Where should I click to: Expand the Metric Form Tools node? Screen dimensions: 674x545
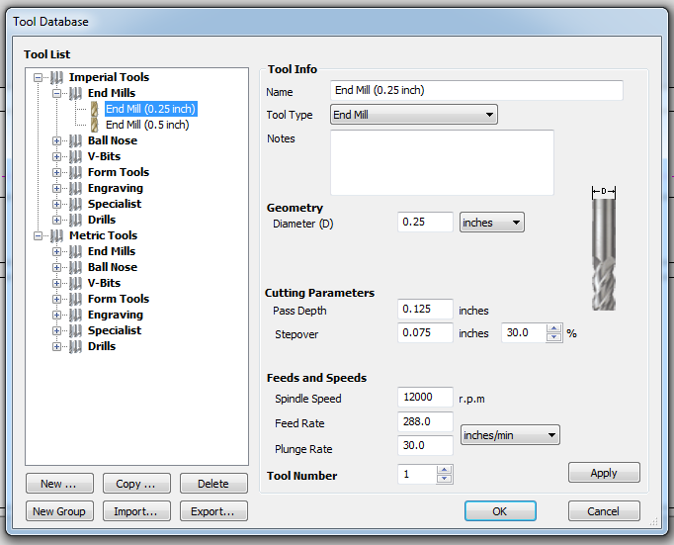56,300
